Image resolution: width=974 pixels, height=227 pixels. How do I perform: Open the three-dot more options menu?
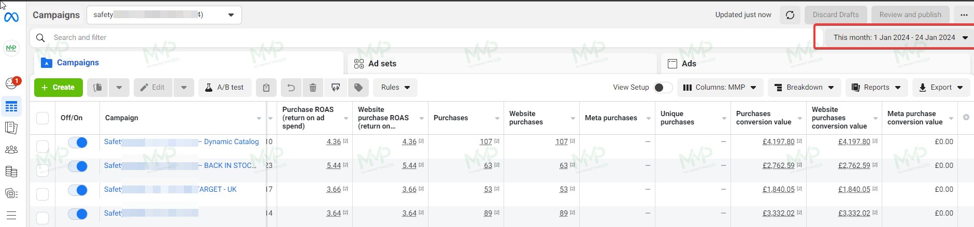964,15
